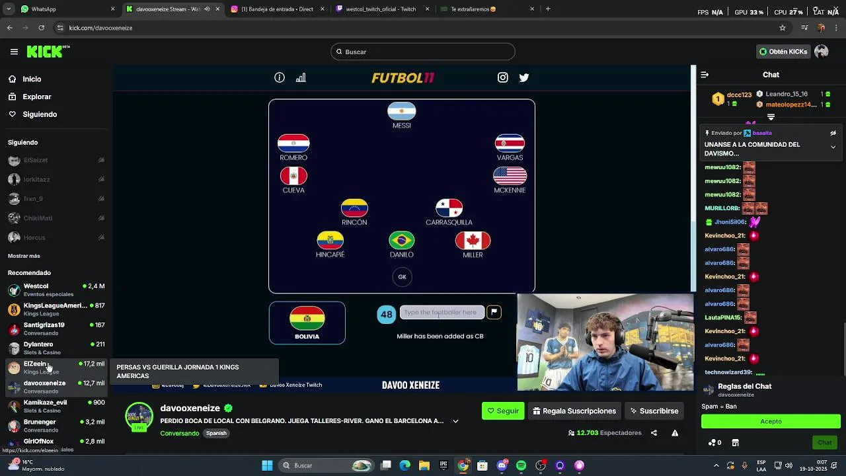Bookmark this page with star icon
Image resolution: width=846 pixels, height=476 pixels.
[x=783, y=28]
